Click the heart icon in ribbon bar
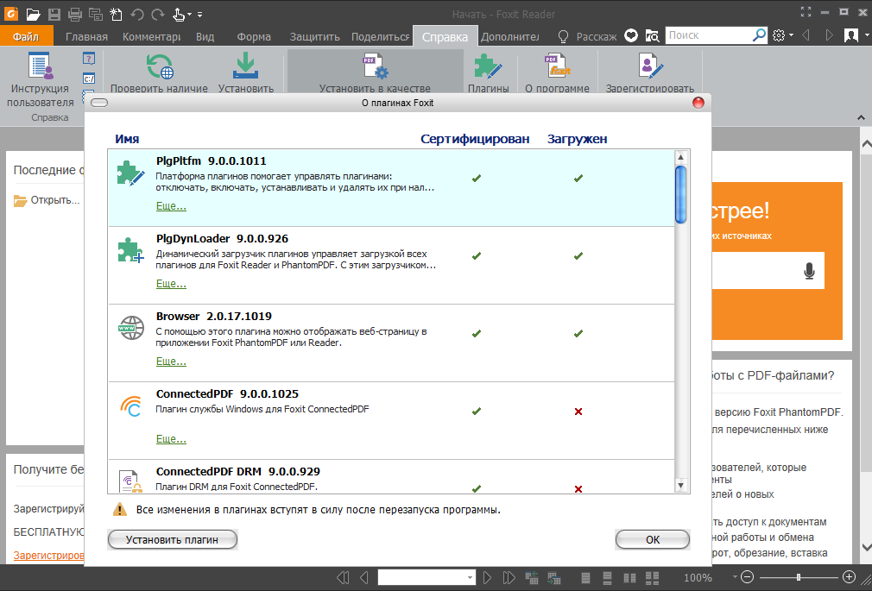This screenshot has width=872, height=591. coord(630,35)
